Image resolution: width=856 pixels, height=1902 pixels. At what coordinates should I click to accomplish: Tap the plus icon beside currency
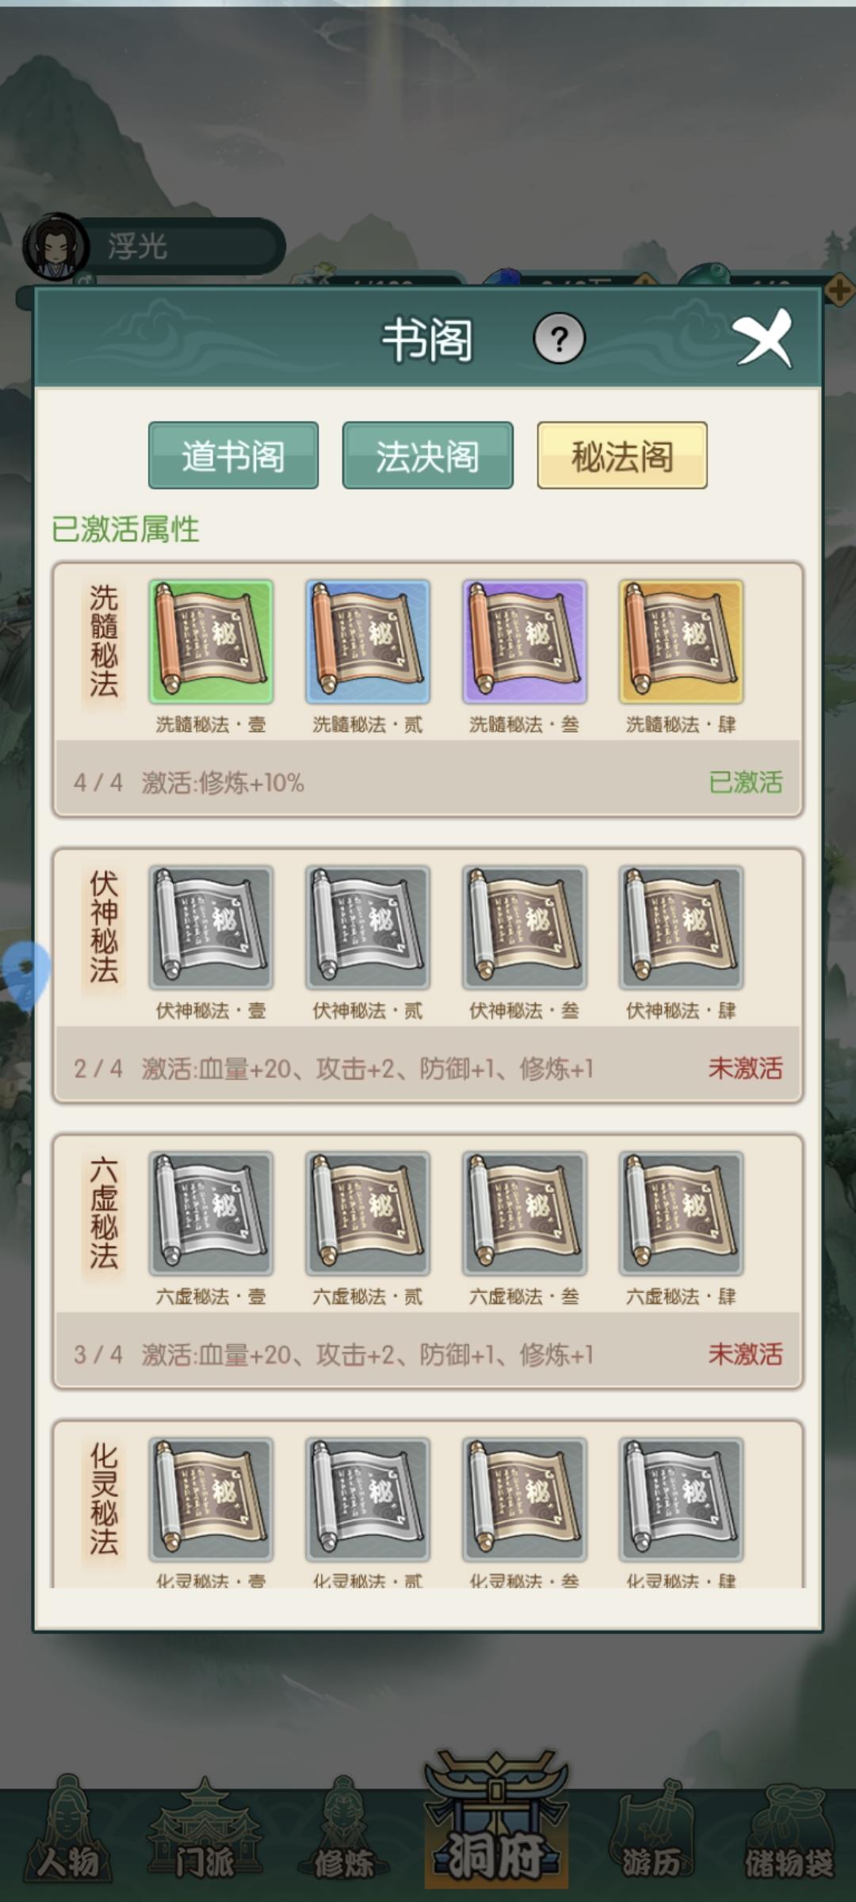(839, 290)
